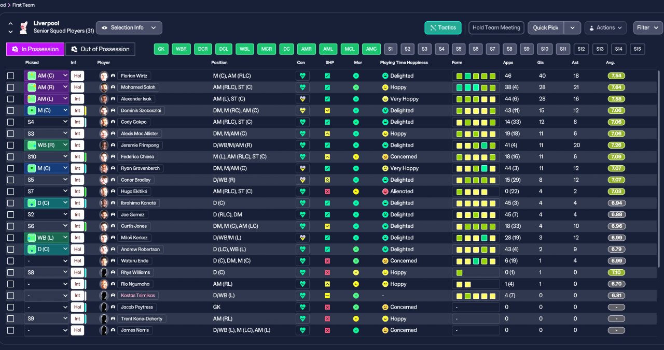Click Mohamed Salah's player portrait

[104, 87]
